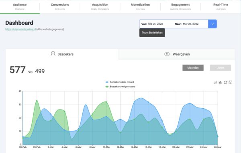Toggle 'Bezoekers deze maand' legend series
Image resolution: width=241 pixels, height=153 pixels.
point(119,82)
